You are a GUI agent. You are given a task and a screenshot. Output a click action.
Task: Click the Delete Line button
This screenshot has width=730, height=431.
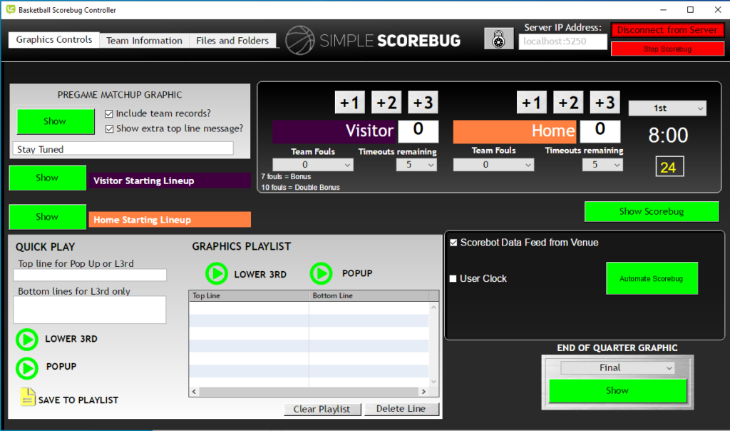pos(401,409)
